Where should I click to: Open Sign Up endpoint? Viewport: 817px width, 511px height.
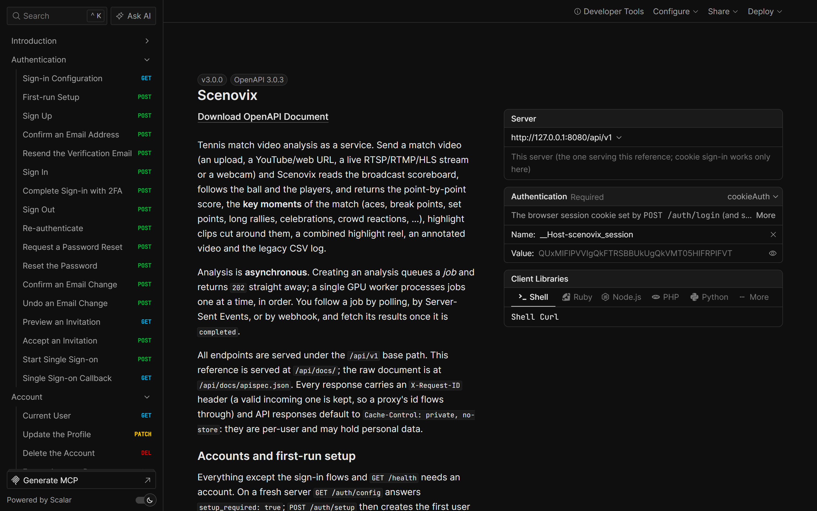coord(87,116)
